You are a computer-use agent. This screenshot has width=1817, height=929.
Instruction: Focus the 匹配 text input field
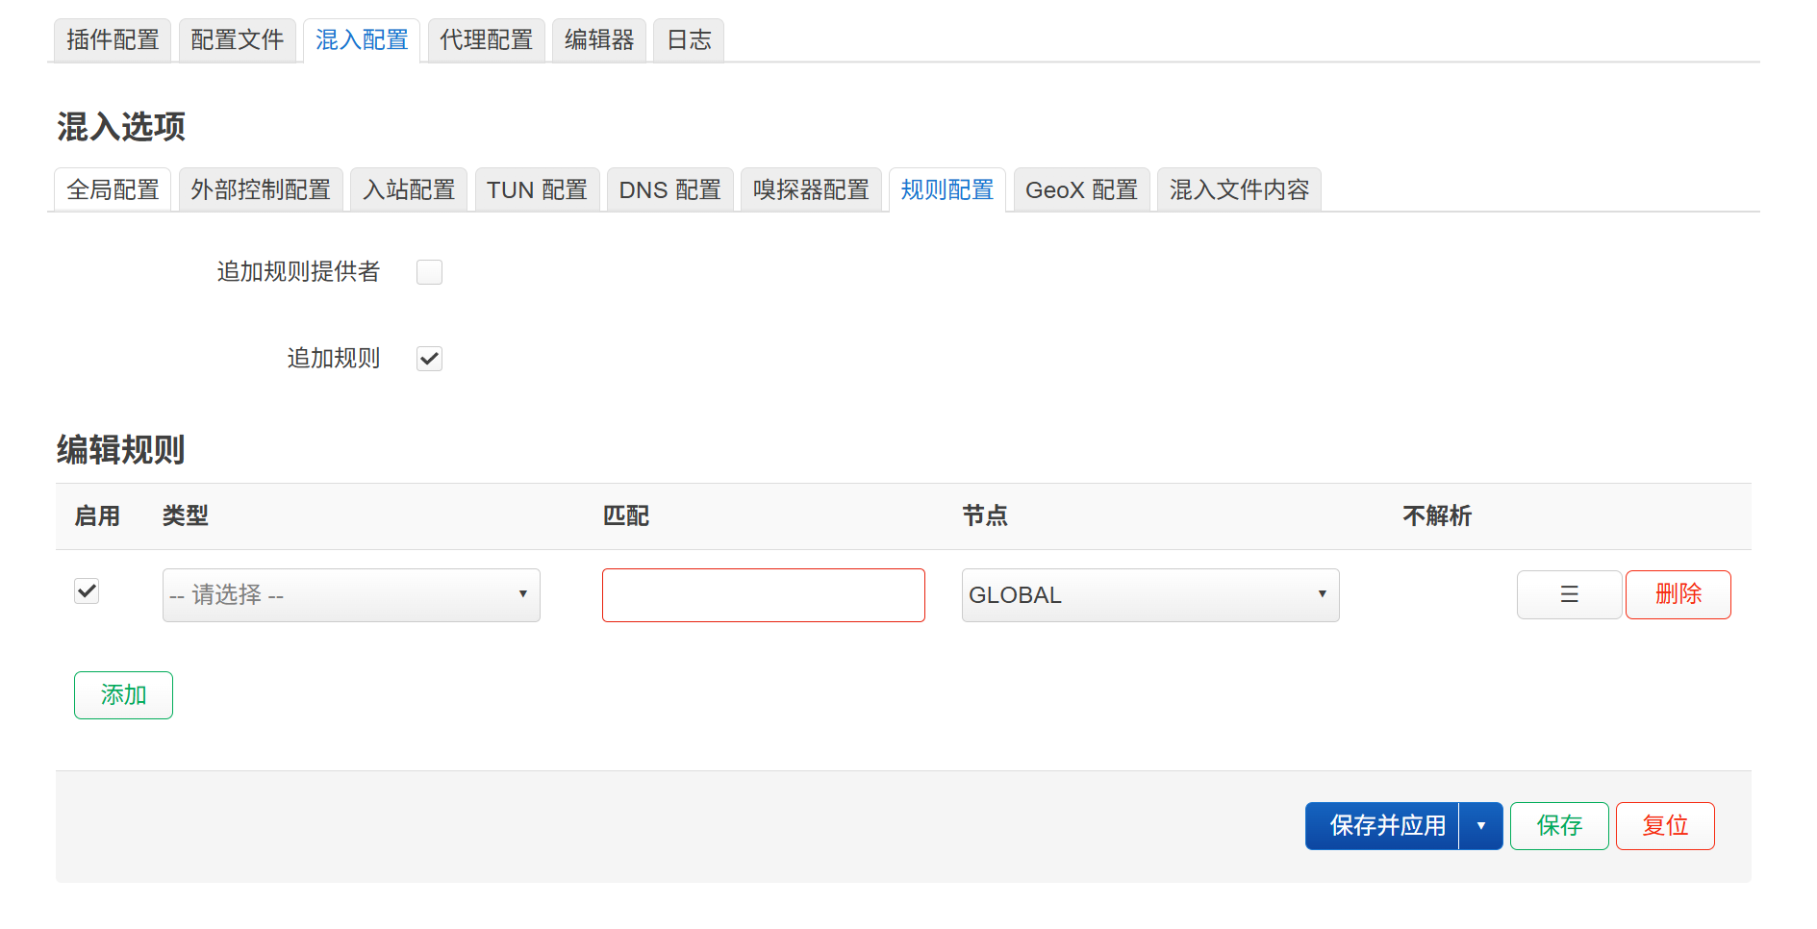tap(763, 595)
